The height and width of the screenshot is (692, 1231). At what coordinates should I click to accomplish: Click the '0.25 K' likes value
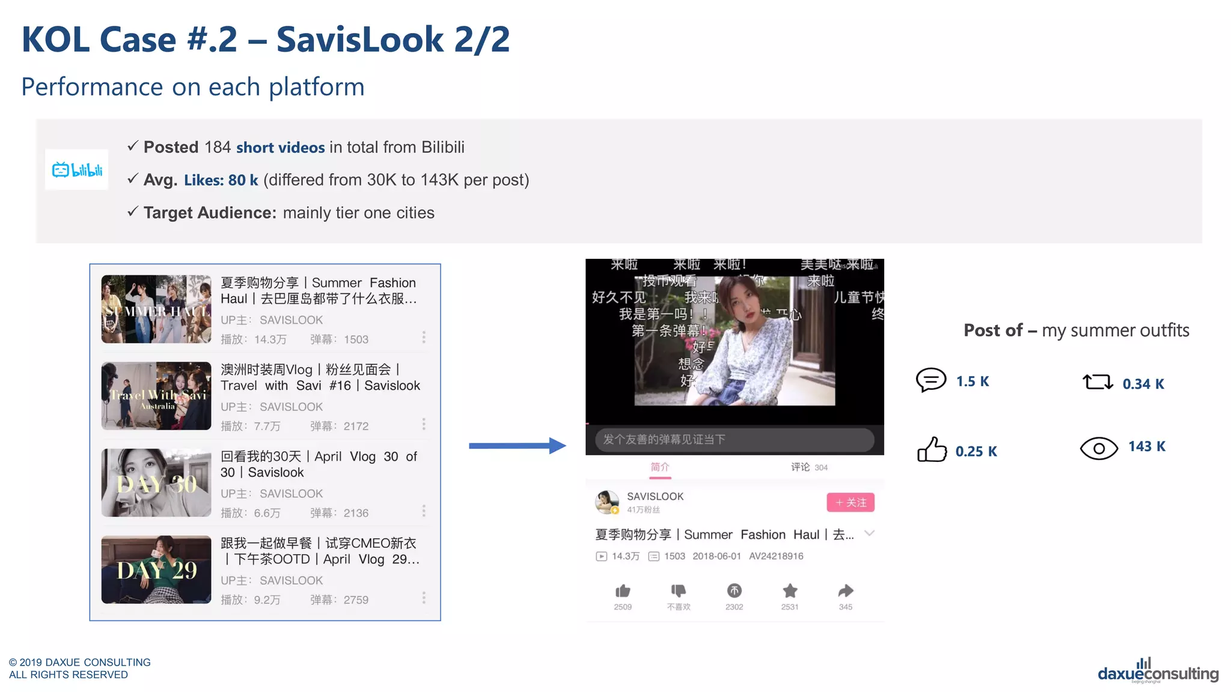976,452
